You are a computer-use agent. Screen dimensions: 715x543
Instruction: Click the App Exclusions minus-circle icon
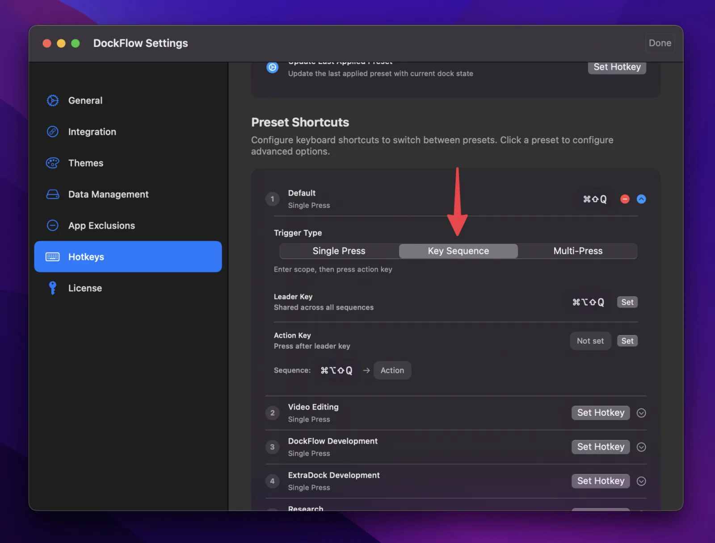tap(53, 225)
